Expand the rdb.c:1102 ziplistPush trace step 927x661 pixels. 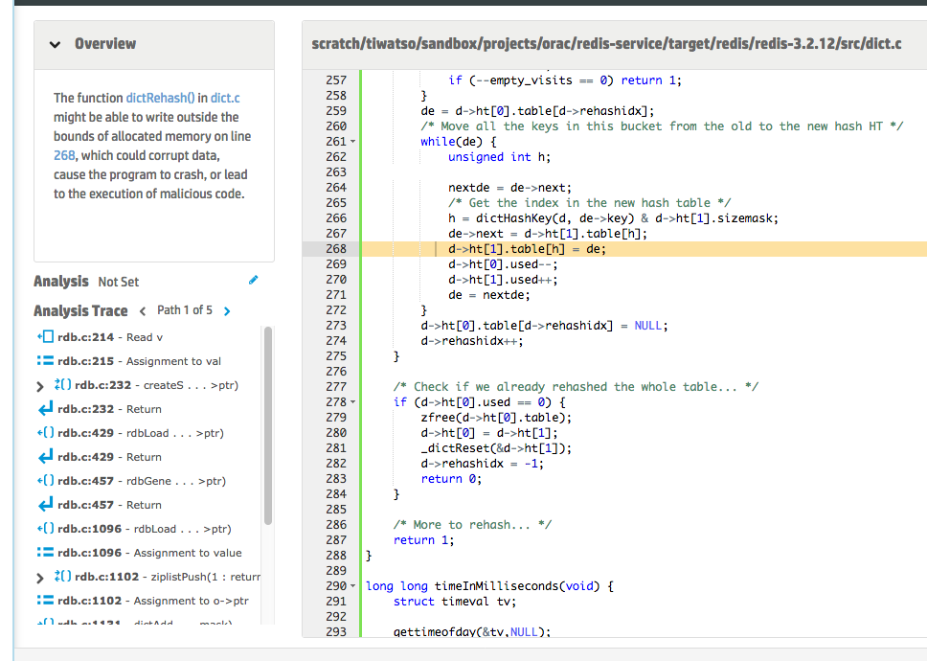tap(39, 578)
